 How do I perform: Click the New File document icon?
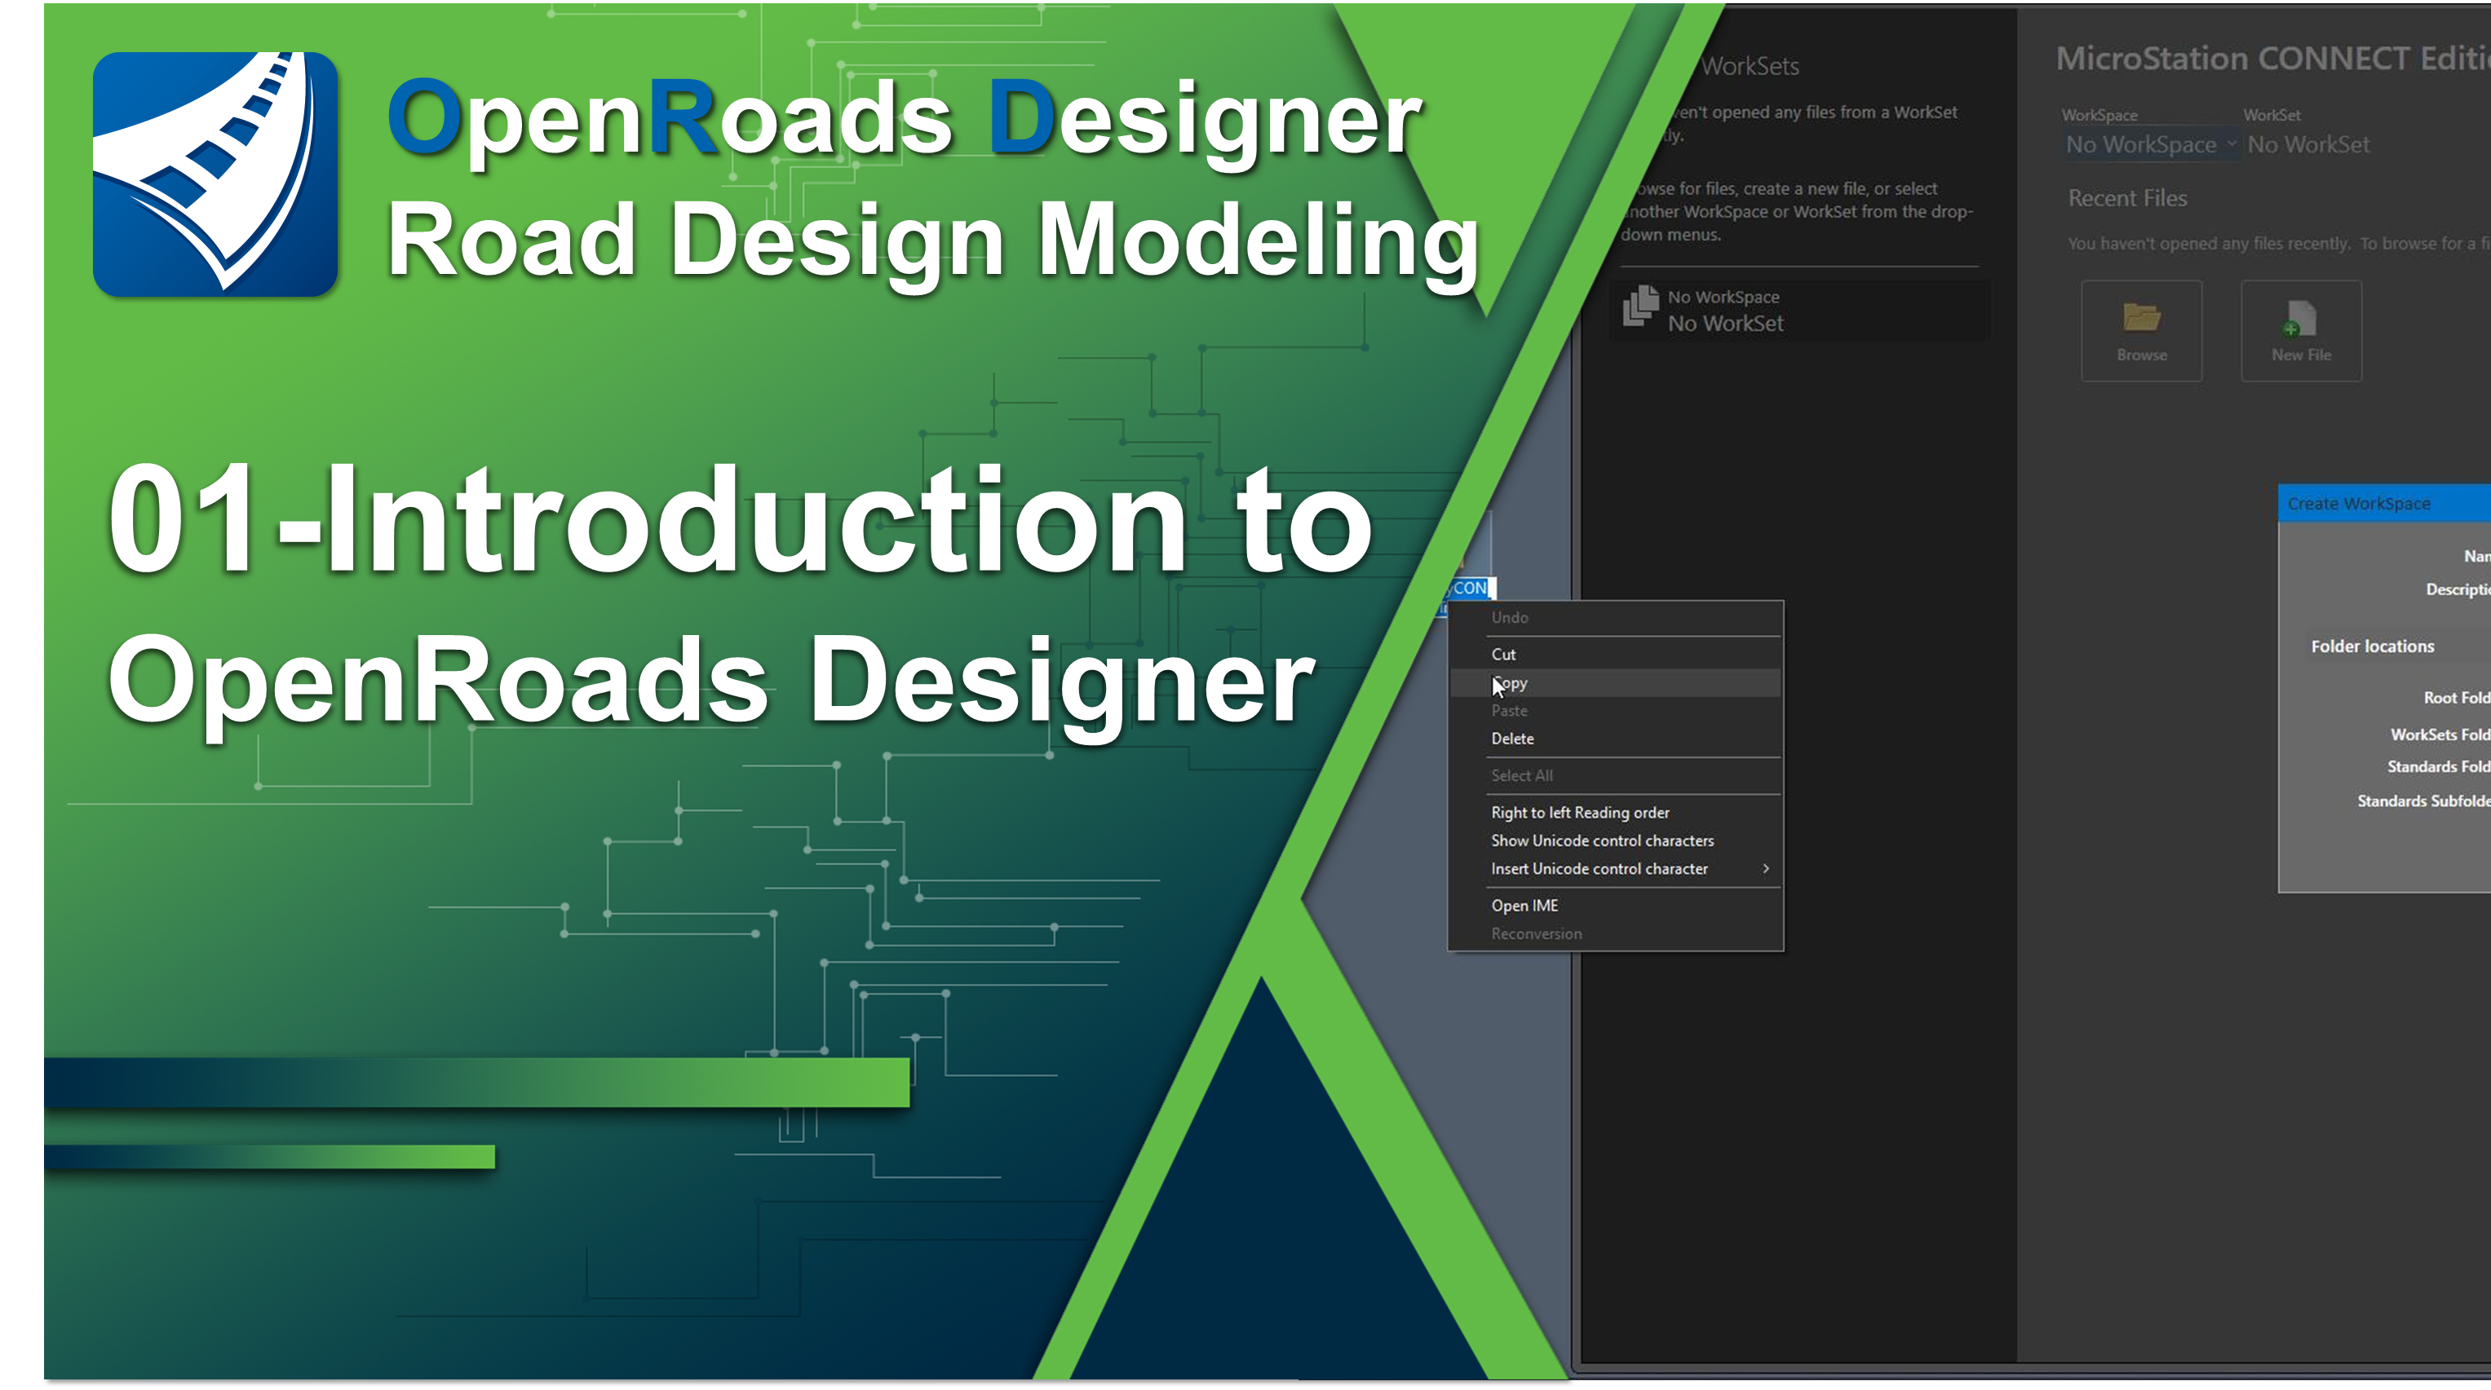[x=2300, y=317]
